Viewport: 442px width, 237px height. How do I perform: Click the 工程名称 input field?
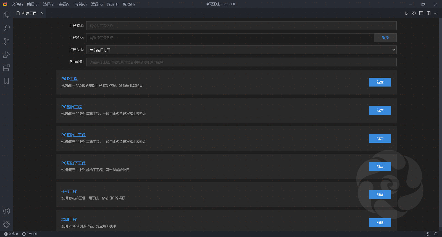coord(241,26)
